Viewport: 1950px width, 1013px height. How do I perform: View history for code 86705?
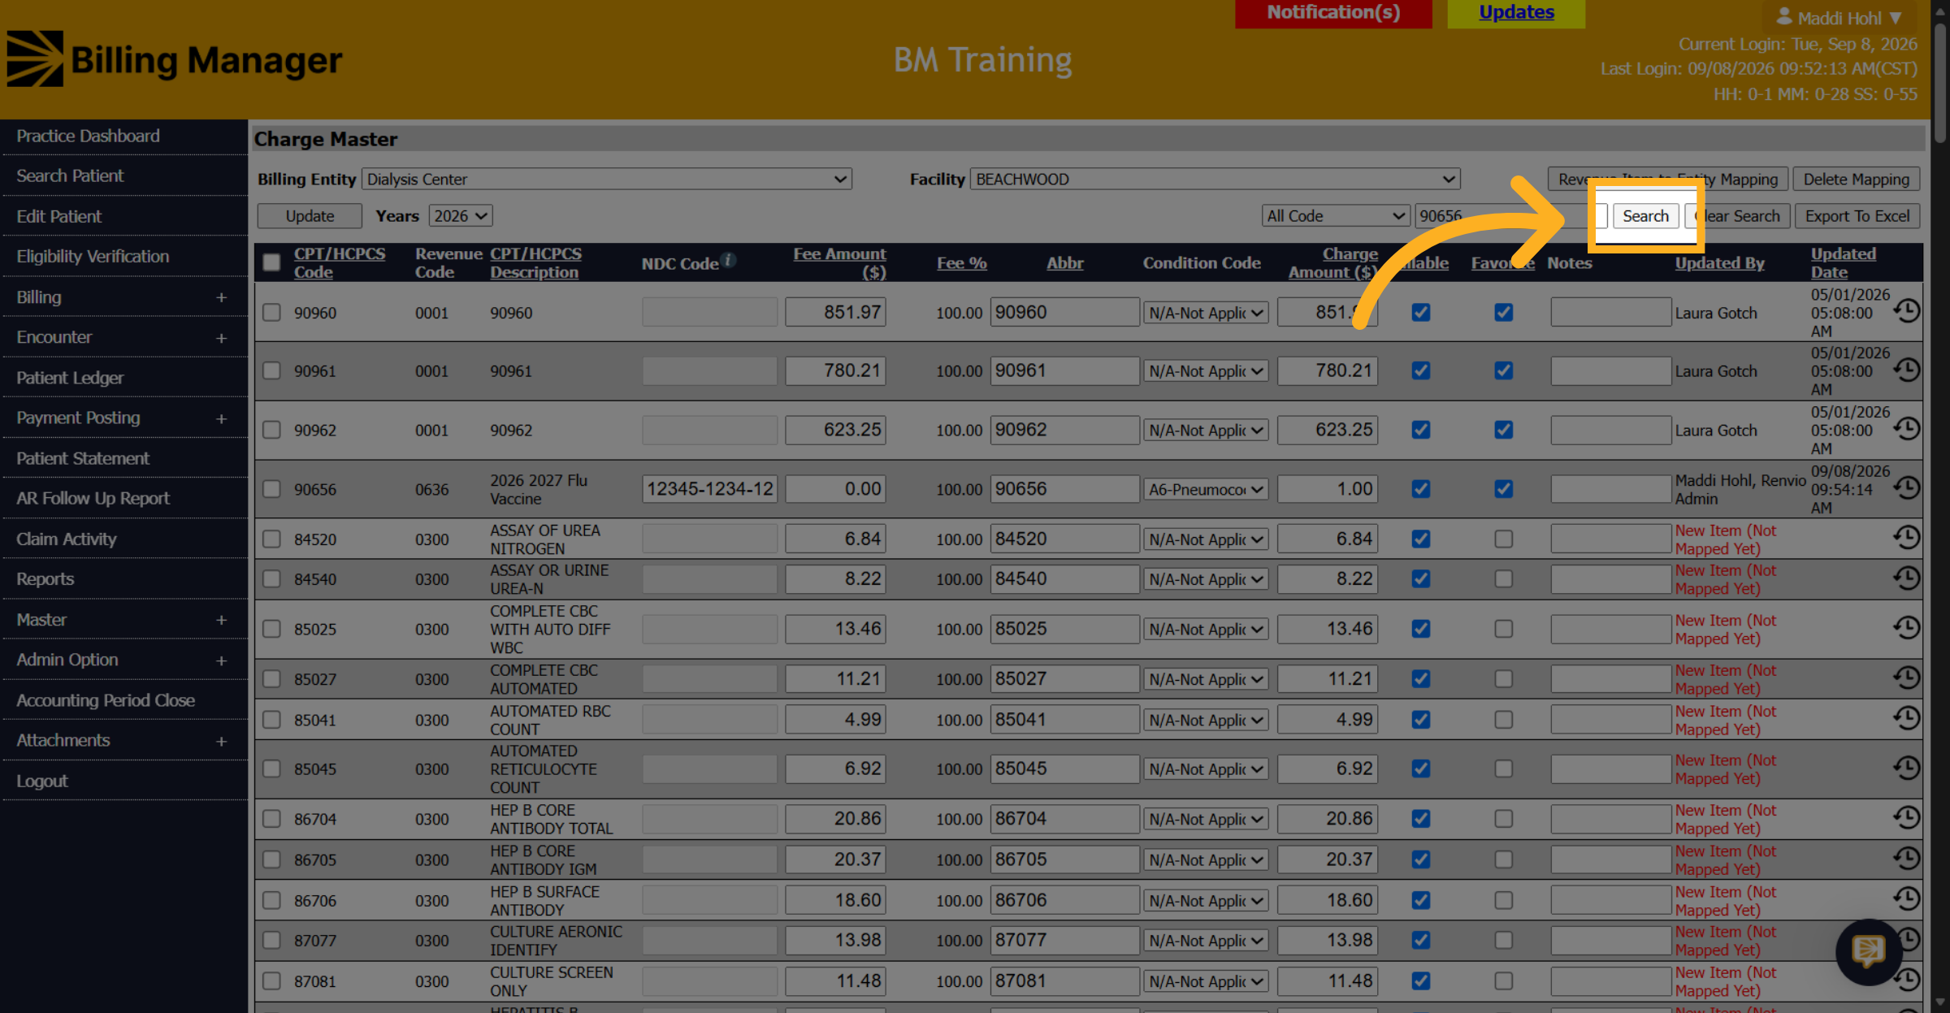pos(1906,859)
